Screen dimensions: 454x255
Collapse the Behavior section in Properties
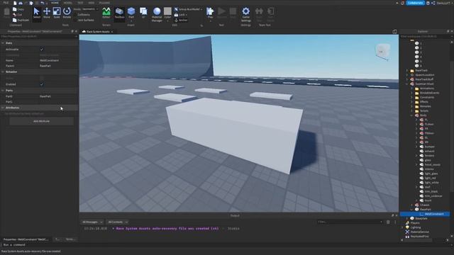[x=3, y=72]
